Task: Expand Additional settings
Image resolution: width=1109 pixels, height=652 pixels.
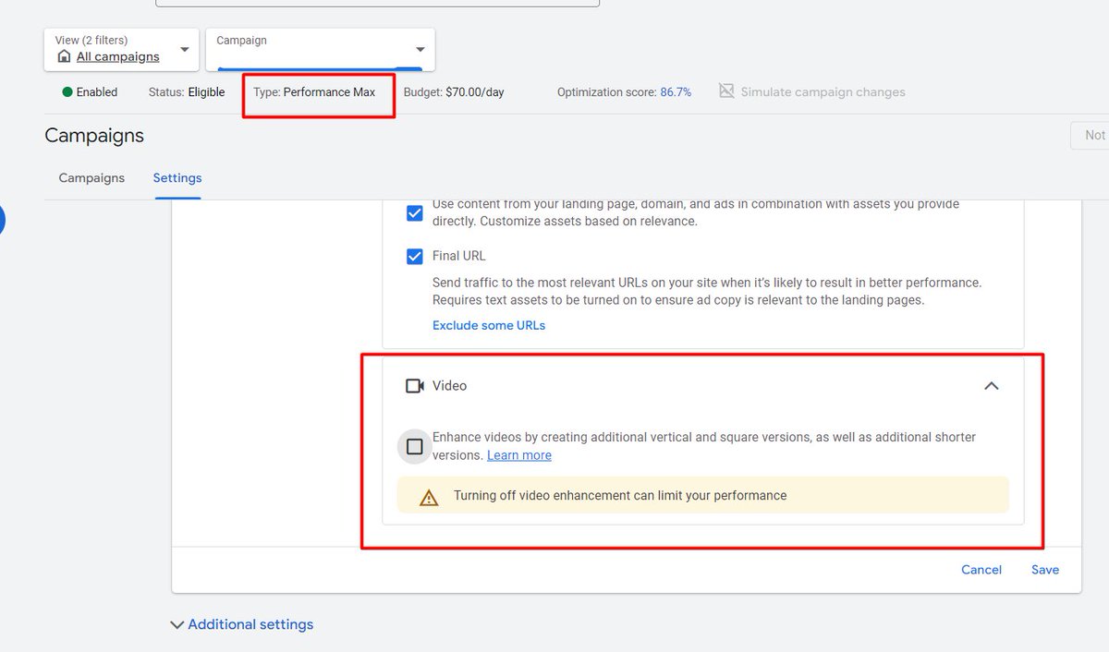Action: 242,624
